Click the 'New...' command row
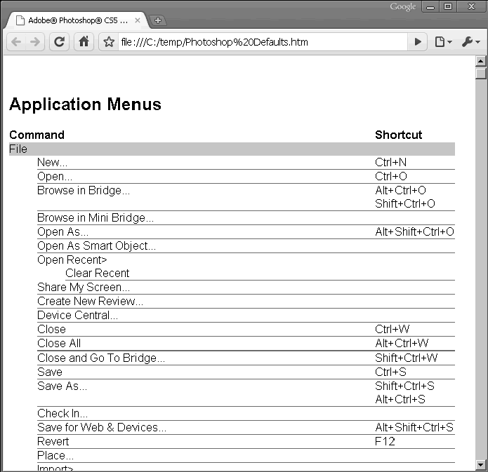The height and width of the screenshot is (472, 488). pyautogui.click(x=246, y=163)
